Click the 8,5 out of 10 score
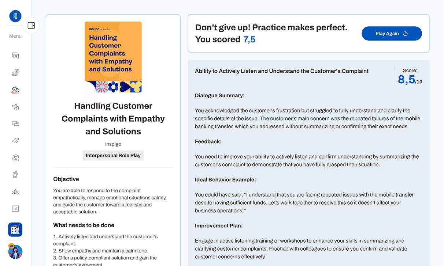The image size is (444, 266). point(410,80)
